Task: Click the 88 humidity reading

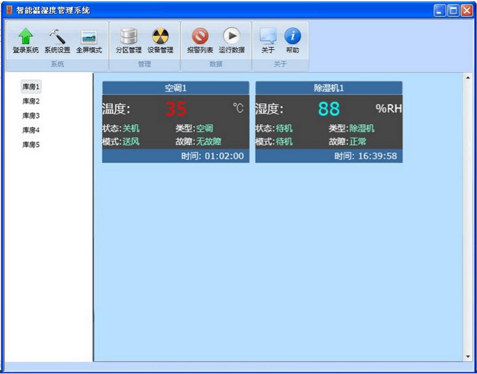Action: (x=329, y=109)
